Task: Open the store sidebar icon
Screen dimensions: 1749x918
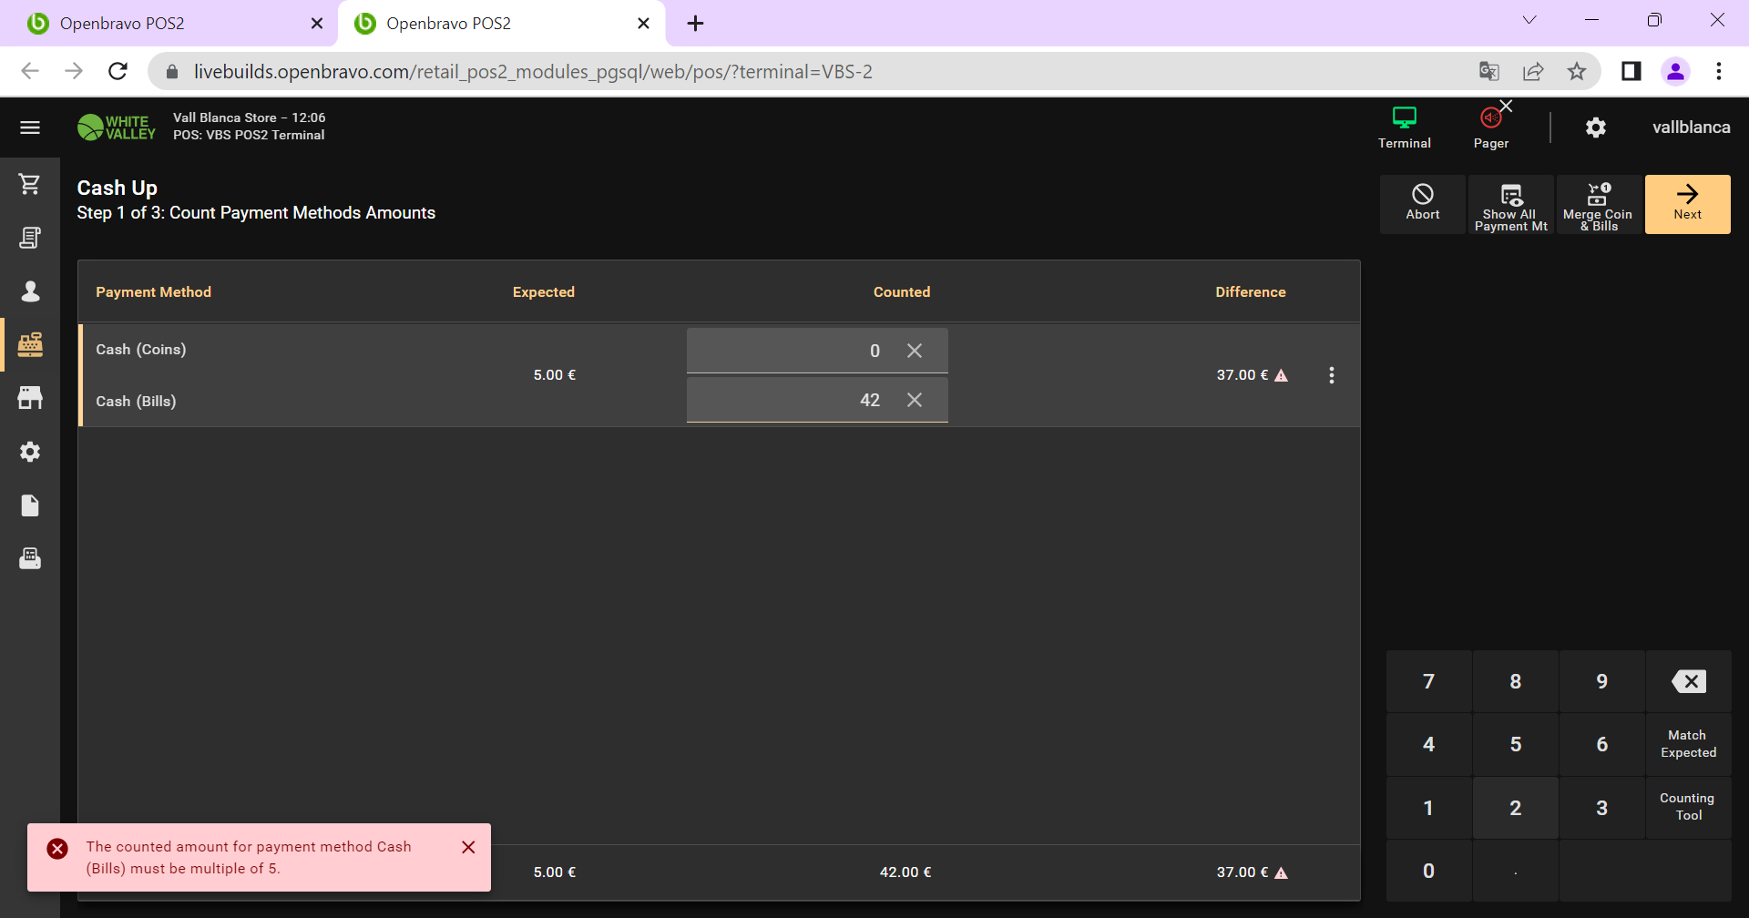Action: point(30,398)
